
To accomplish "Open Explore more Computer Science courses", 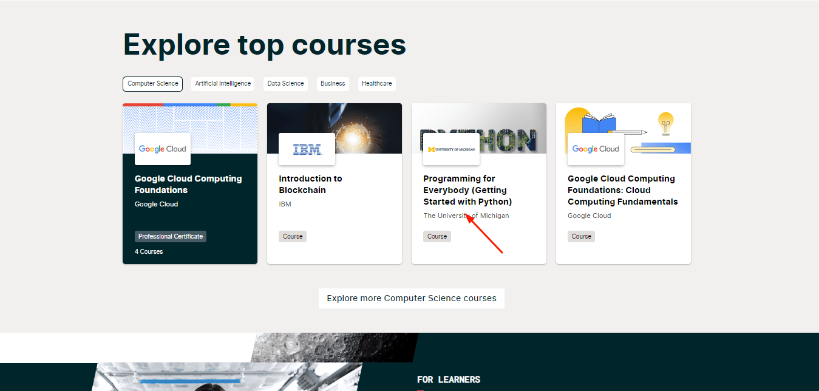I will point(411,298).
